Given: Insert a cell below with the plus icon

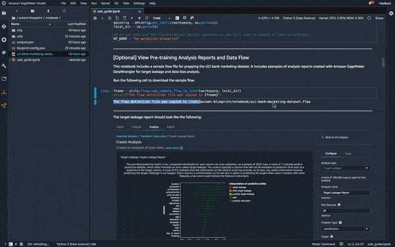Looking at the screenshot, I should (102, 18).
